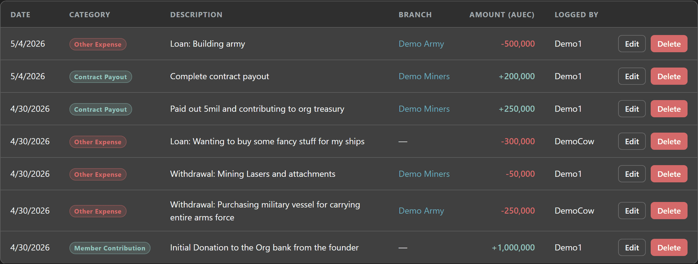Click description 'Paid out 5mil and contributing to org treasury'
The width and height of the screenshot is (698, 264).
257,109
